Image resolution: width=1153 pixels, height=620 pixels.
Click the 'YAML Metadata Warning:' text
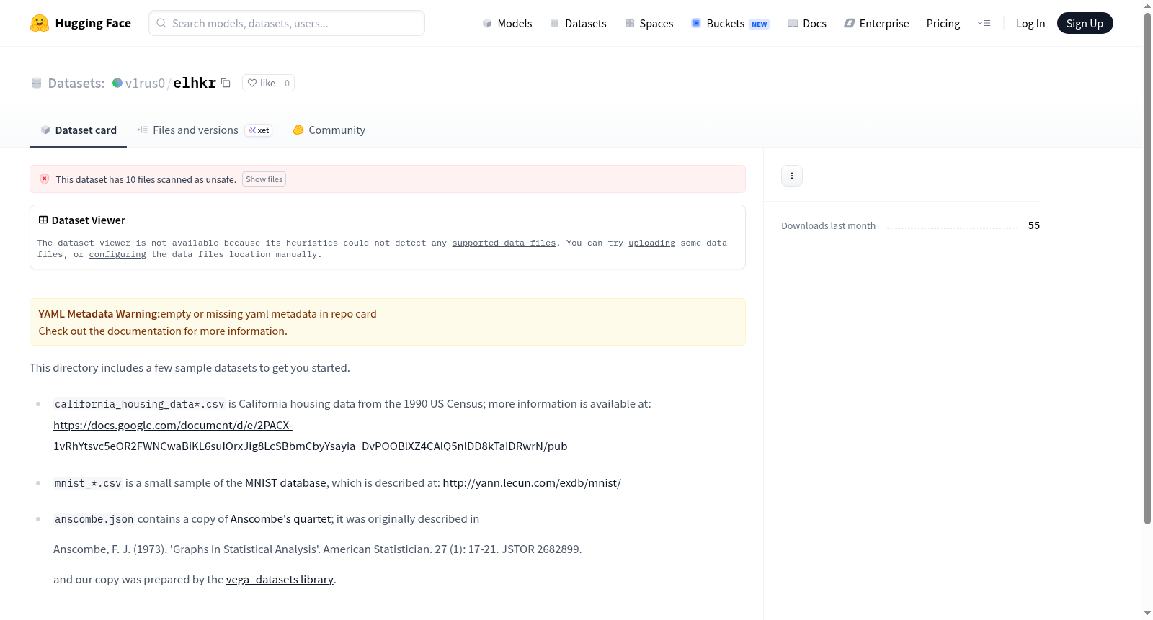click(x=99, y=314)
